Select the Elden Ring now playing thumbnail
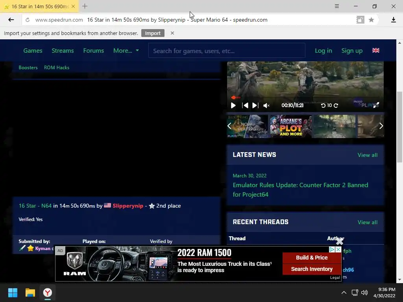 (x=247, y=126)
